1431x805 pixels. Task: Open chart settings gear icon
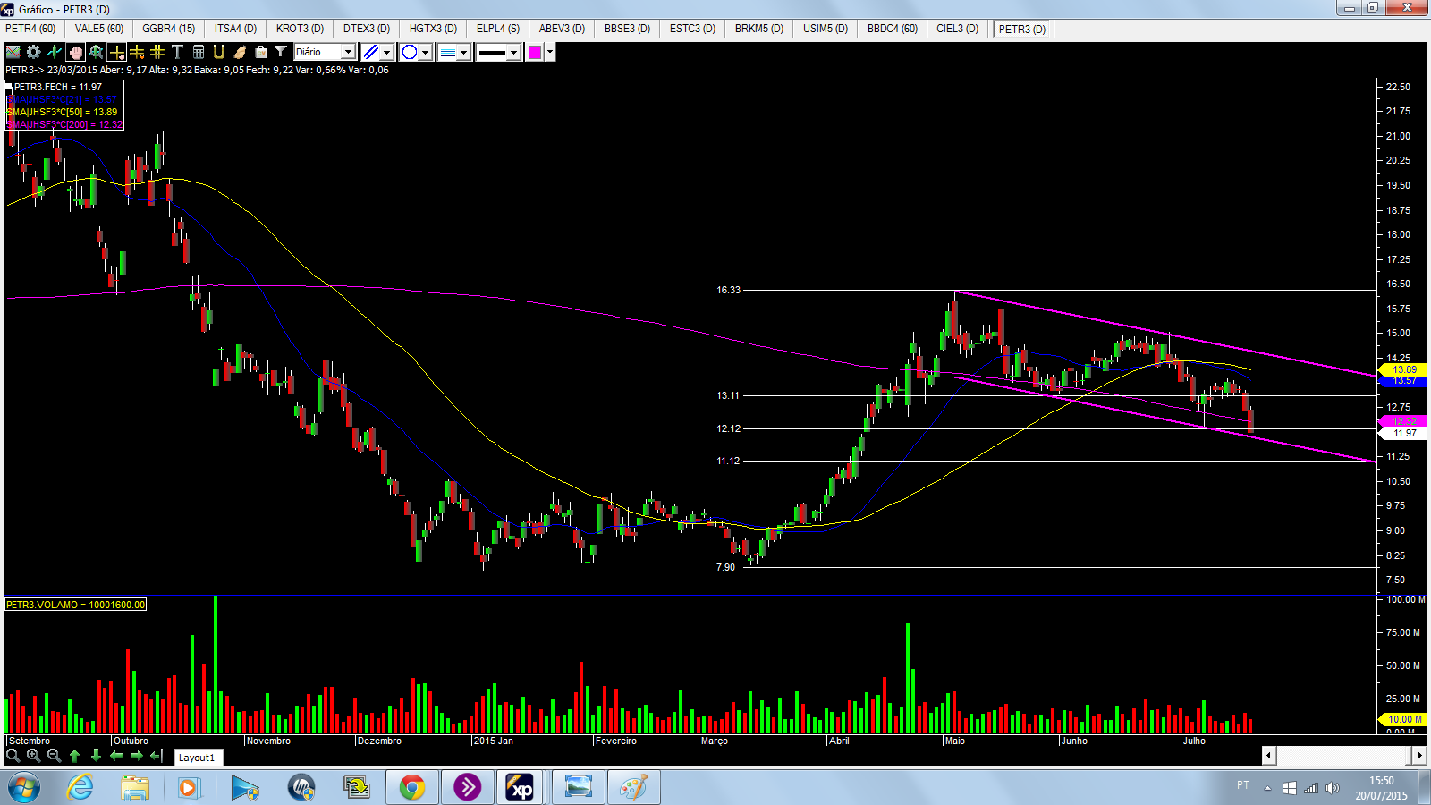34,52
